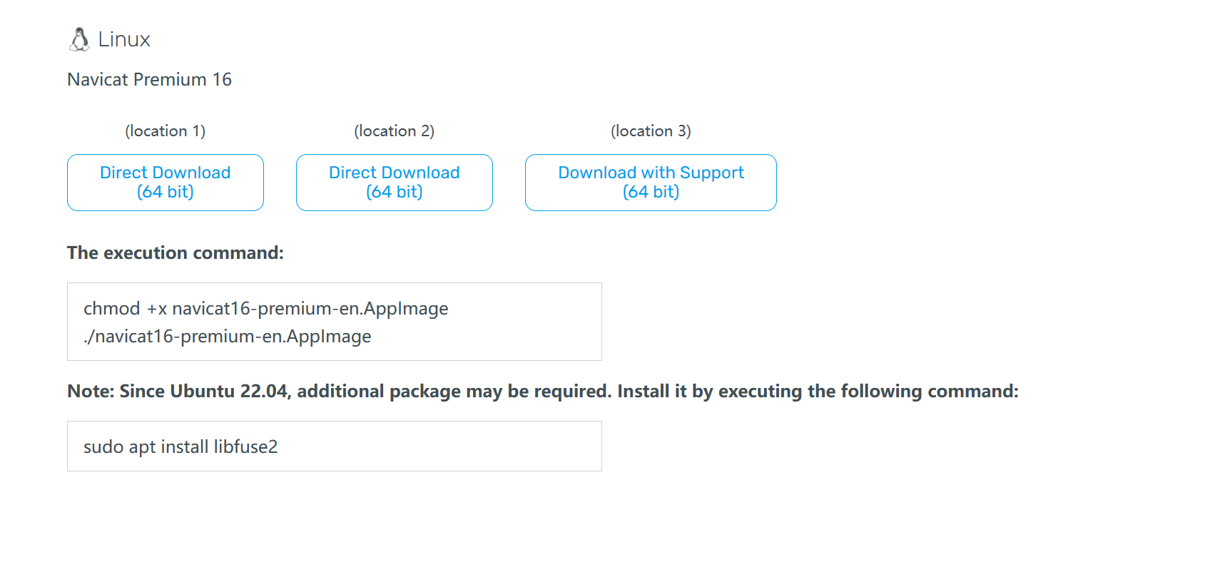Click 'The execution command:' heading
Image resolution: width=1225 pixels, height=567 pixels.
click(175, 253)
